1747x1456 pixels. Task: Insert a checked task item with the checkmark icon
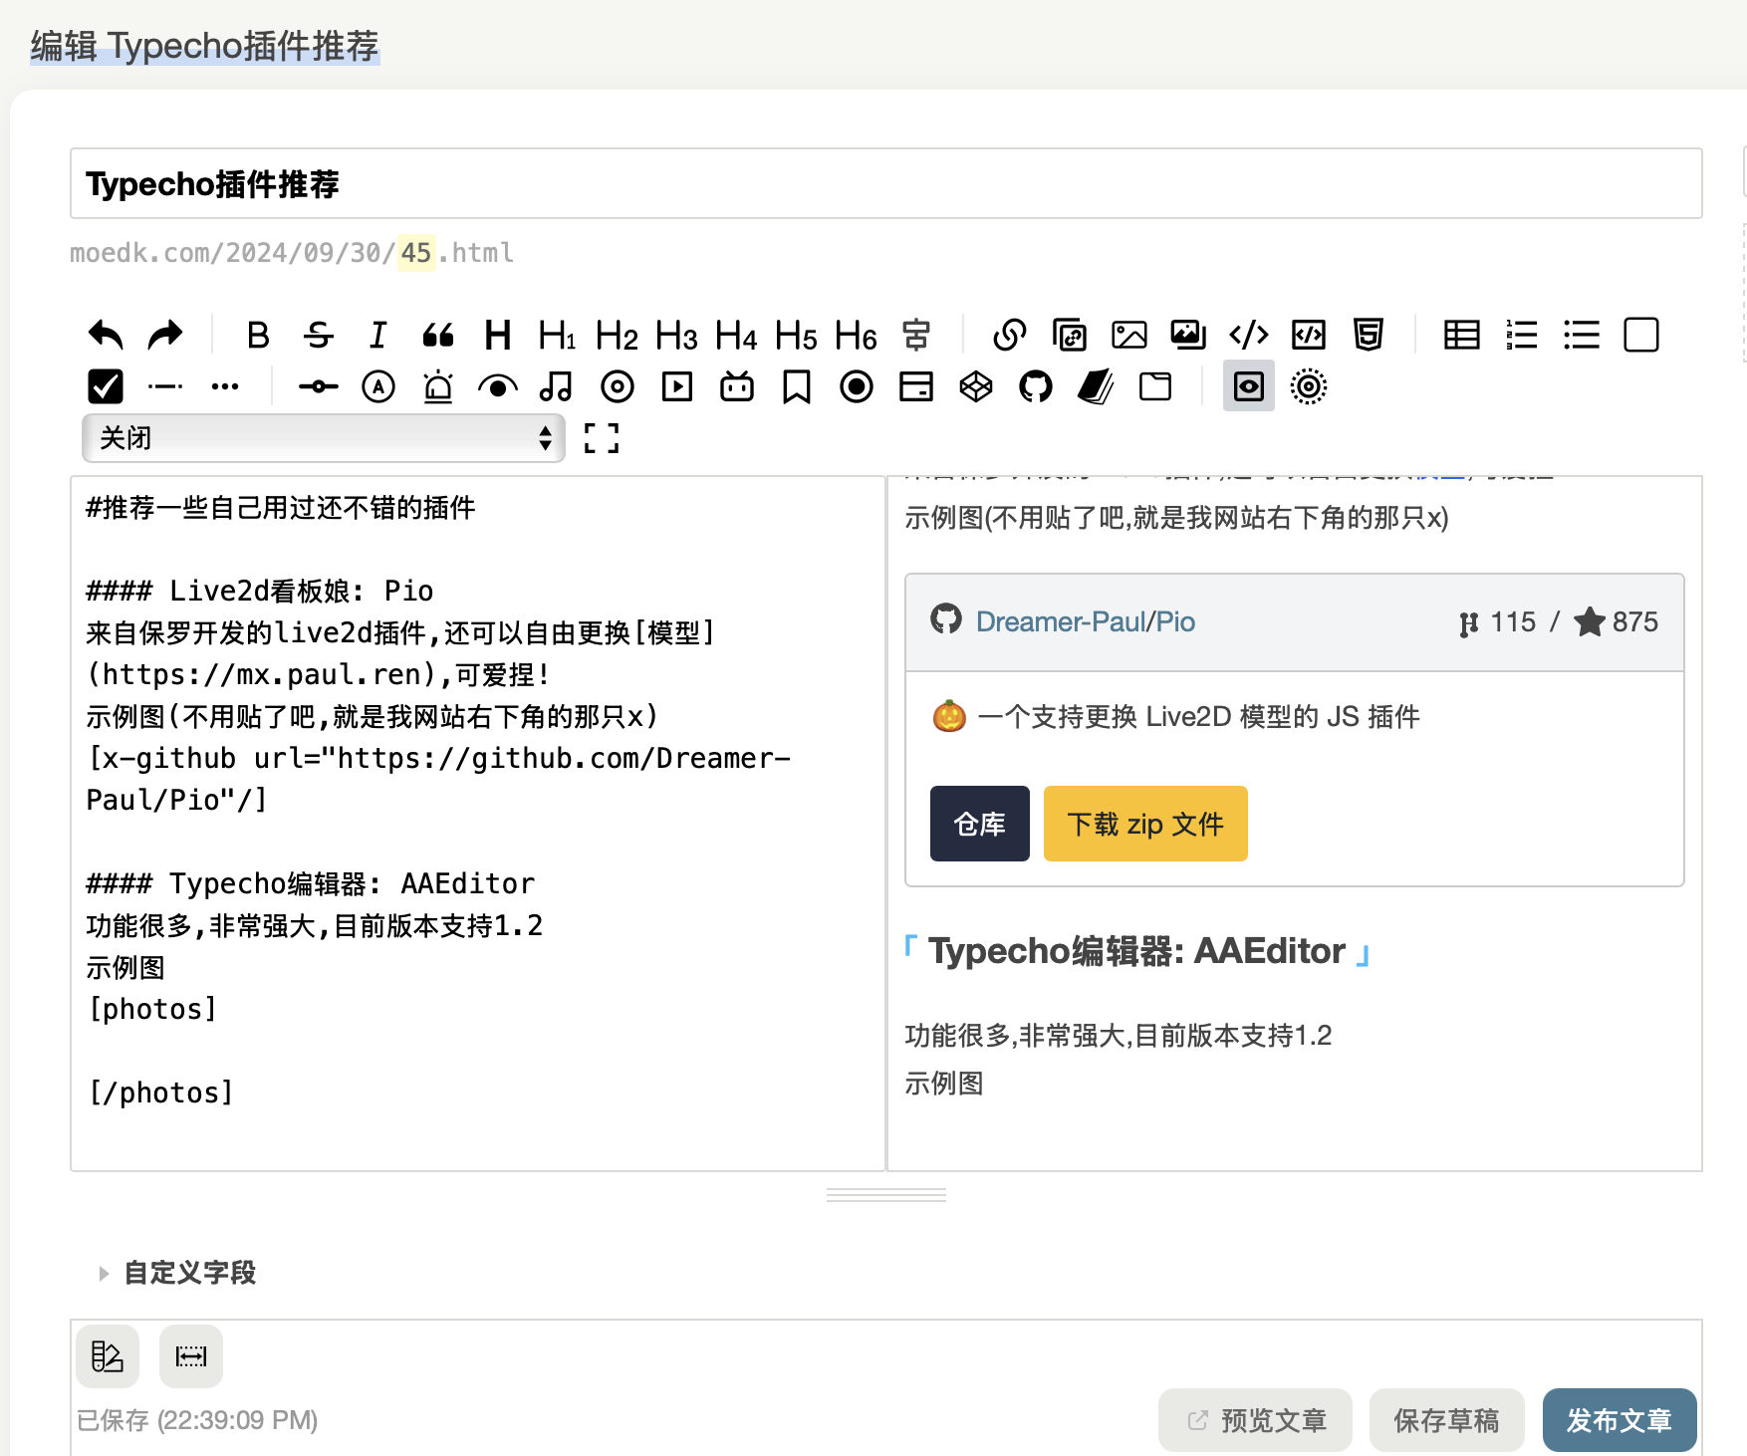(x=106, y=386)
